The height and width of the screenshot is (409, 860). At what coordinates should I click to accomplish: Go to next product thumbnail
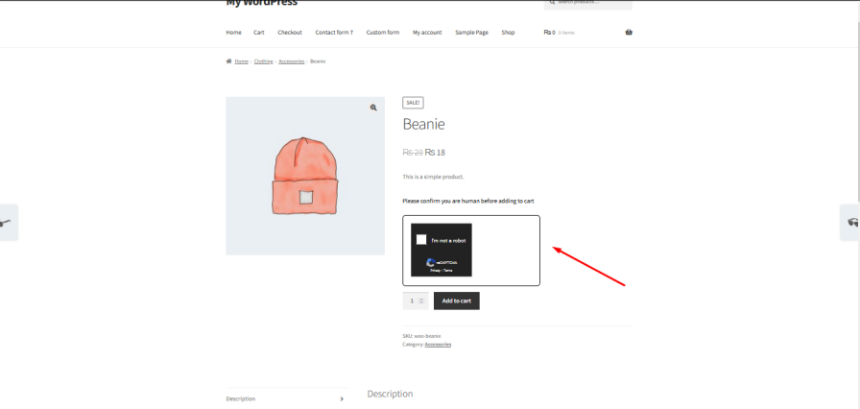[x=850, y=223]
